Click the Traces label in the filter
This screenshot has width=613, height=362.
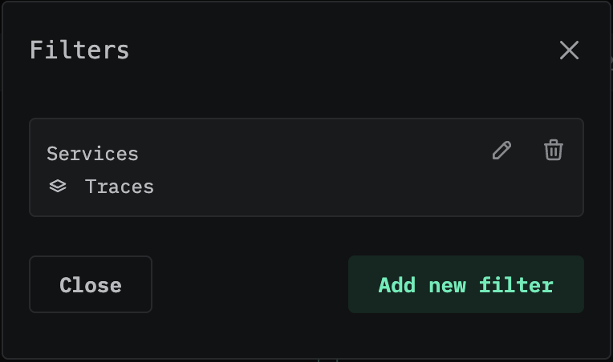point(119,187)
